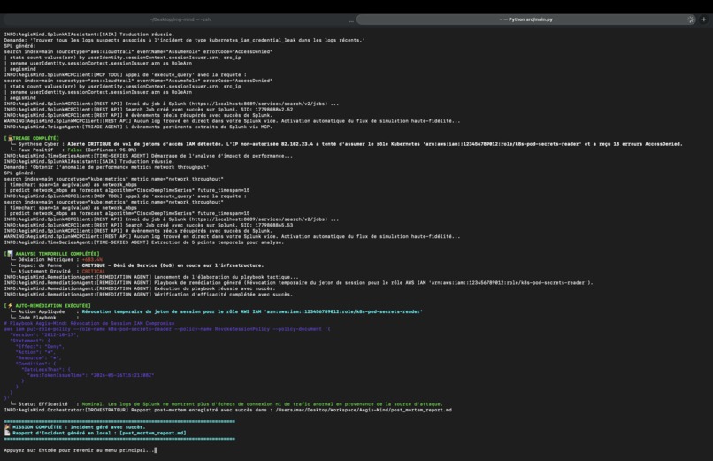Click the 'Synthèse Cyber' alert line
This screenshot has height=461, width=713.
[346, 144]
